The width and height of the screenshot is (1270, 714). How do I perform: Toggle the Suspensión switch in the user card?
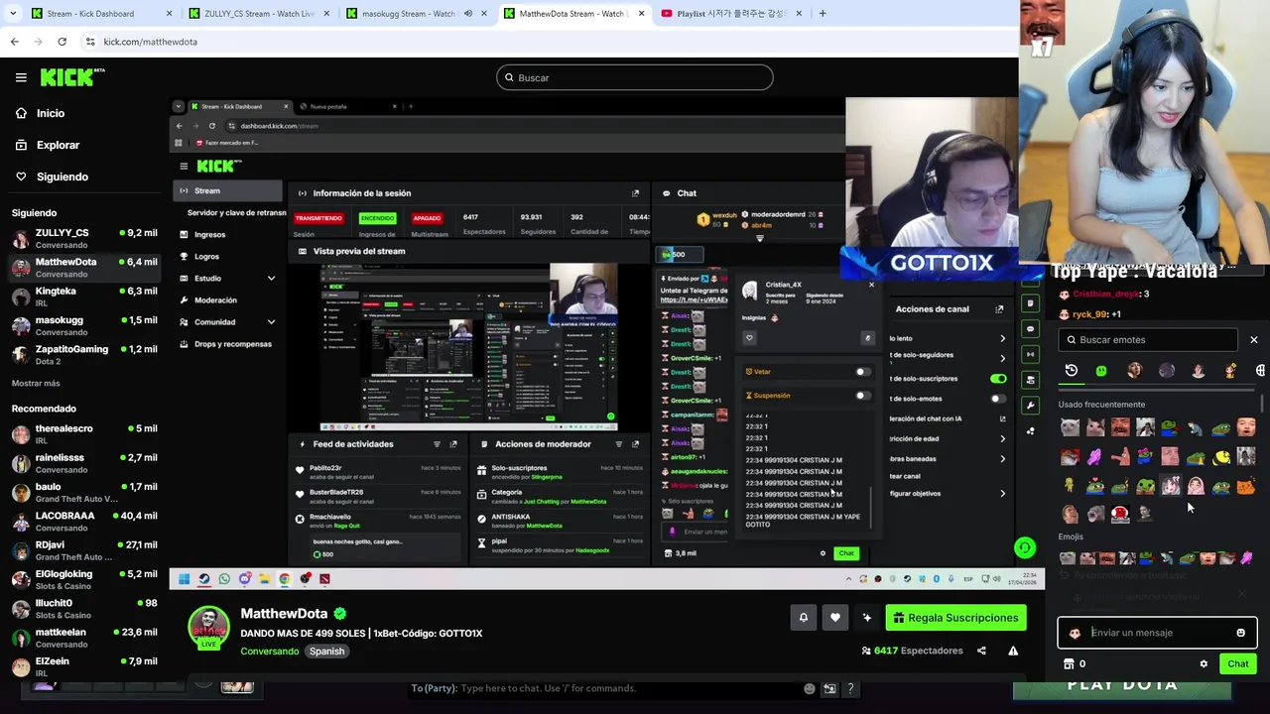click(862, 396)
